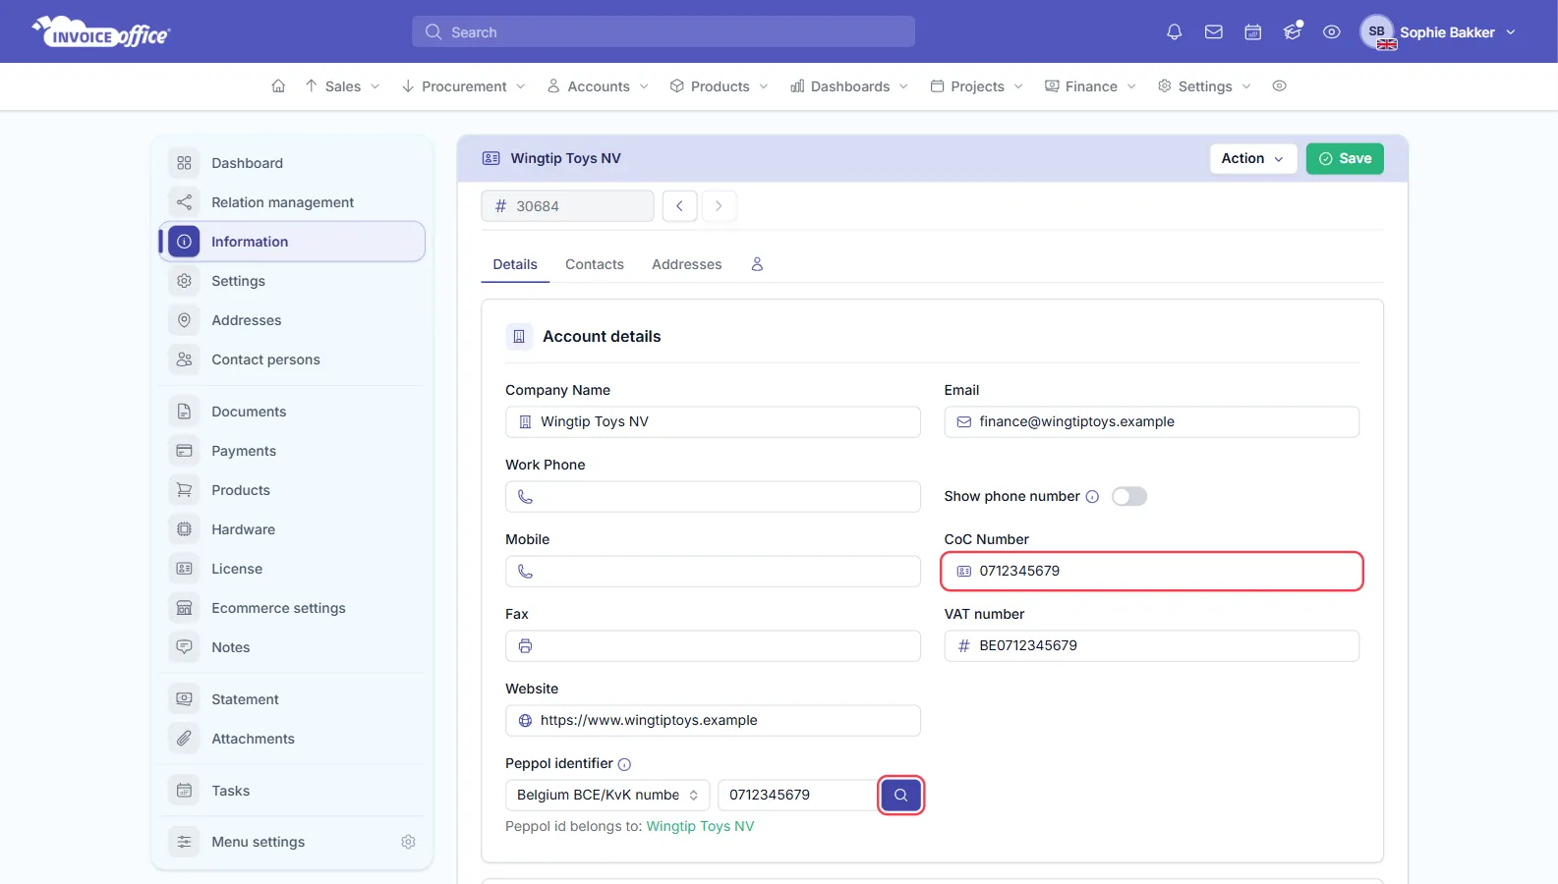Open the Projects menu
Viewport: 1558px width, 884px height.
[x=977, y=86]
